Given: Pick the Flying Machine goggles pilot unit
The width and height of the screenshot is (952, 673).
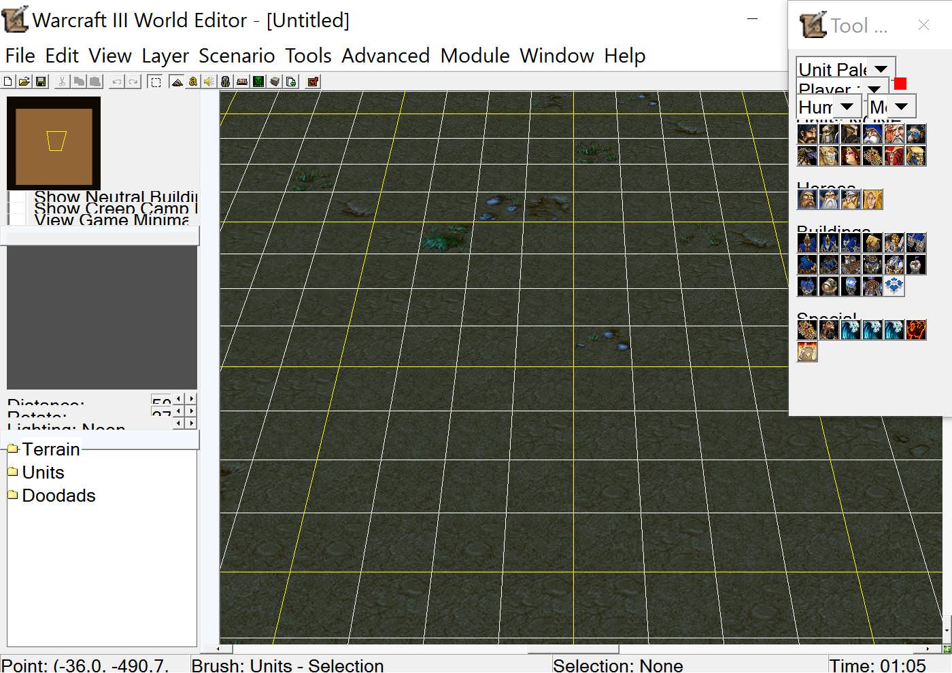Looking at the screenshot, I should pos(916,134).
